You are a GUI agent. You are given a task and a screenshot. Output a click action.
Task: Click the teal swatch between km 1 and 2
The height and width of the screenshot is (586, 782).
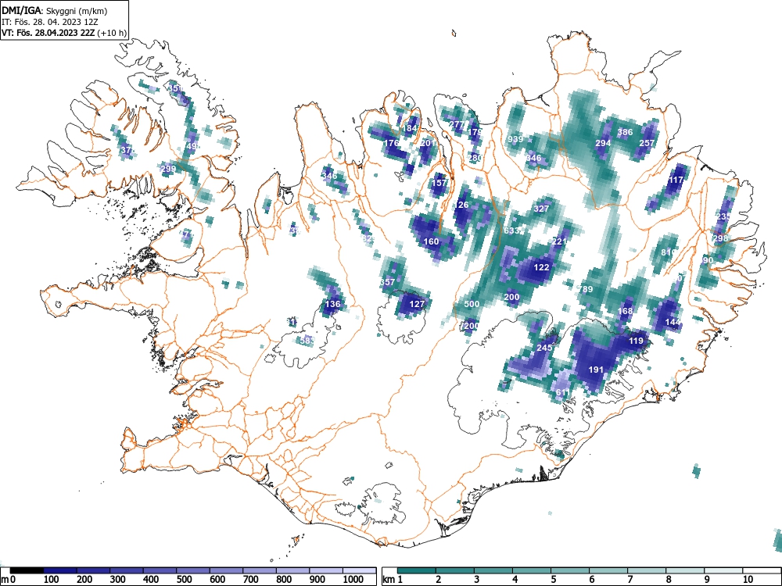[417, 570]
